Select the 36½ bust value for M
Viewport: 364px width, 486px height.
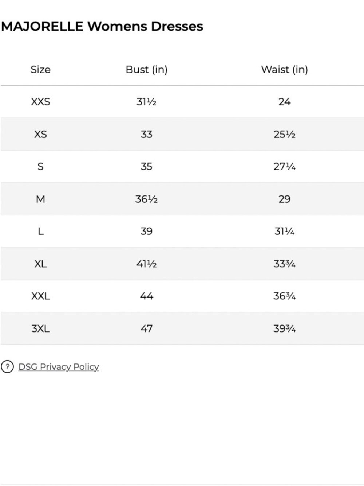click(x=146, y=199)
